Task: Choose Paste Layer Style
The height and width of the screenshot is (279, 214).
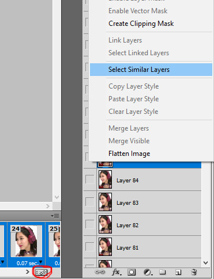Action: (x=134, y=99)
